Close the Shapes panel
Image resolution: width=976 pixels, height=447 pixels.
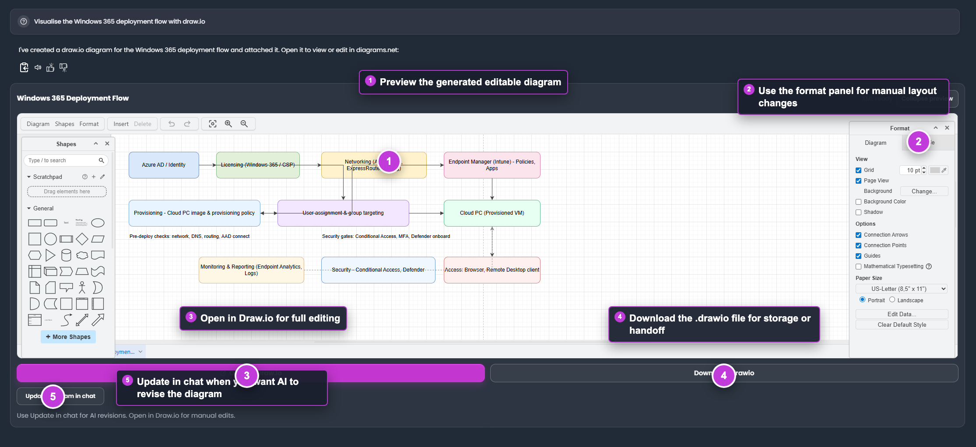click(x=107, y=143)
